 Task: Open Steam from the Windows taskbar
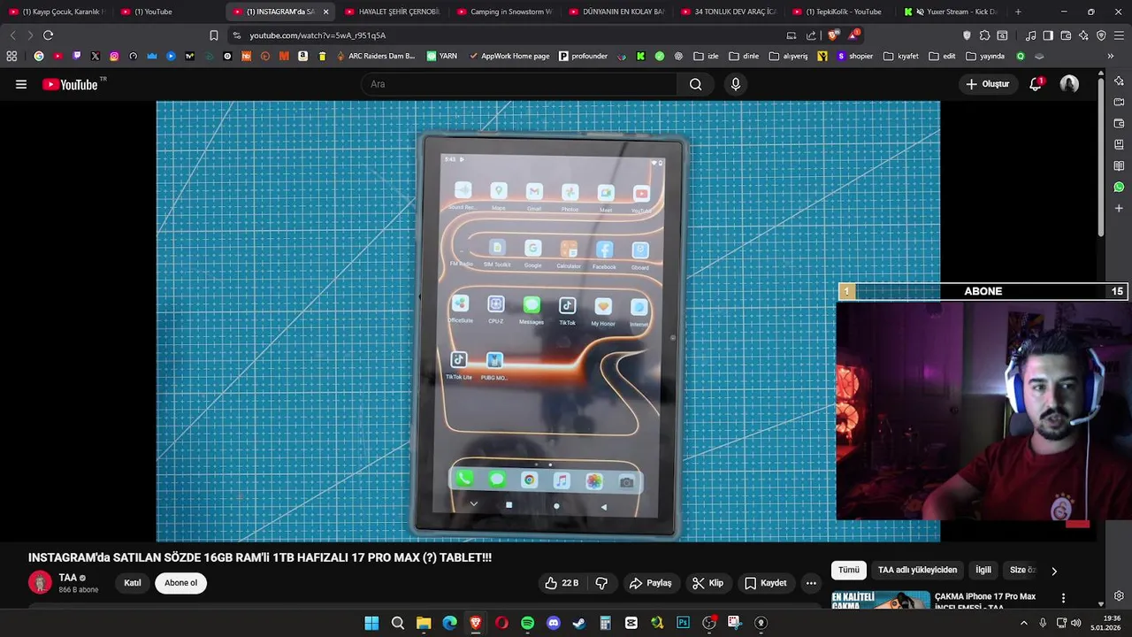tap(579, 623)
